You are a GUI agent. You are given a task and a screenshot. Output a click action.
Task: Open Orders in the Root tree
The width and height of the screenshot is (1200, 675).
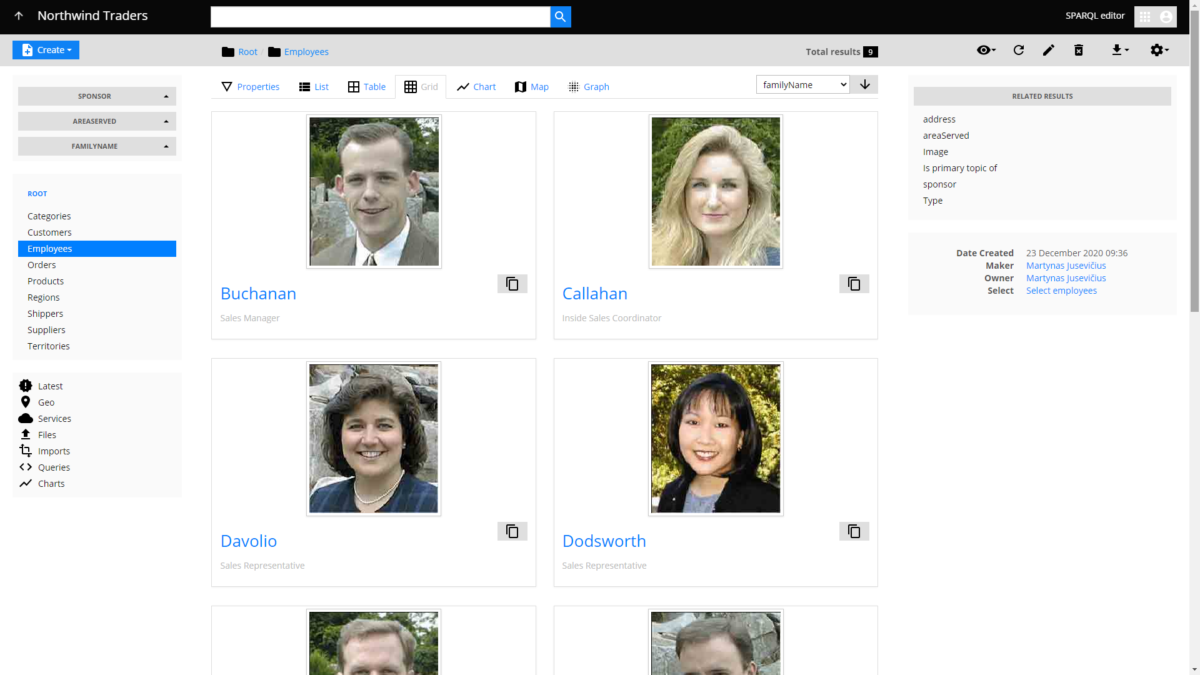[42, 265]
